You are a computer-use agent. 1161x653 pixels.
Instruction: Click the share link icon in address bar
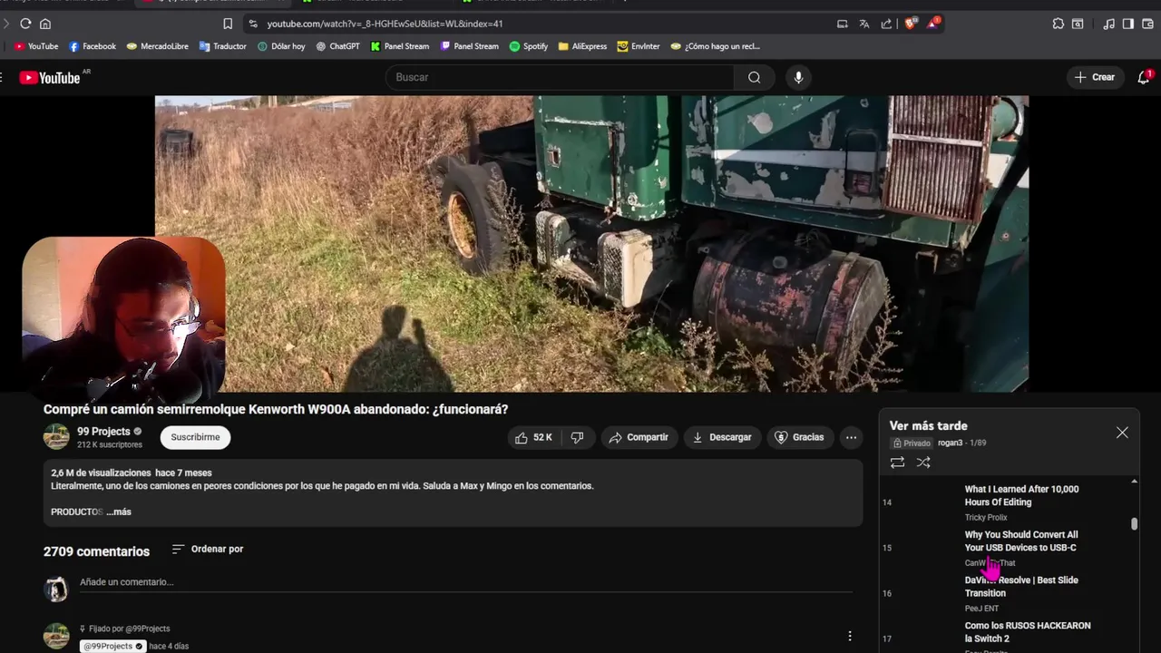point(886,24)
